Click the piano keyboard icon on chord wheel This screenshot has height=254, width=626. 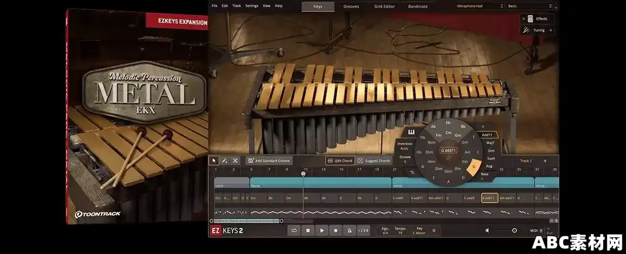[x=412, y=132]
